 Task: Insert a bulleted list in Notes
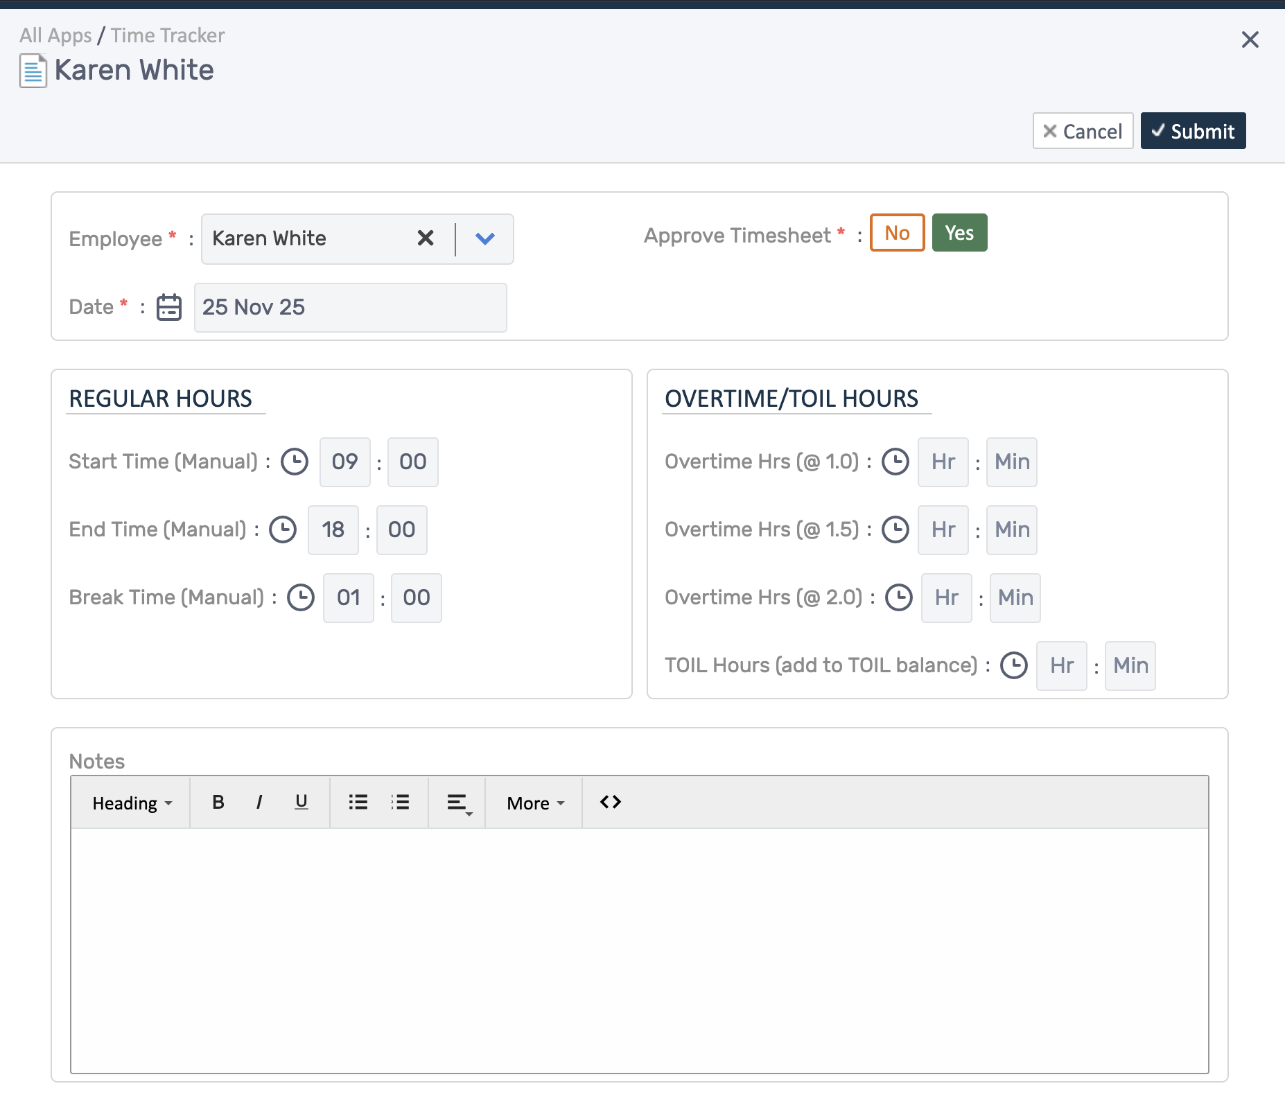click(x=358, y=802)
